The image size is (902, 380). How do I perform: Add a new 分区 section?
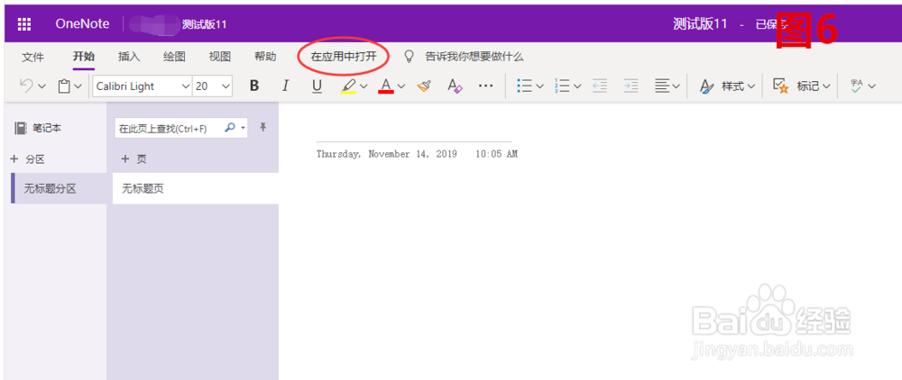point(27,159)
